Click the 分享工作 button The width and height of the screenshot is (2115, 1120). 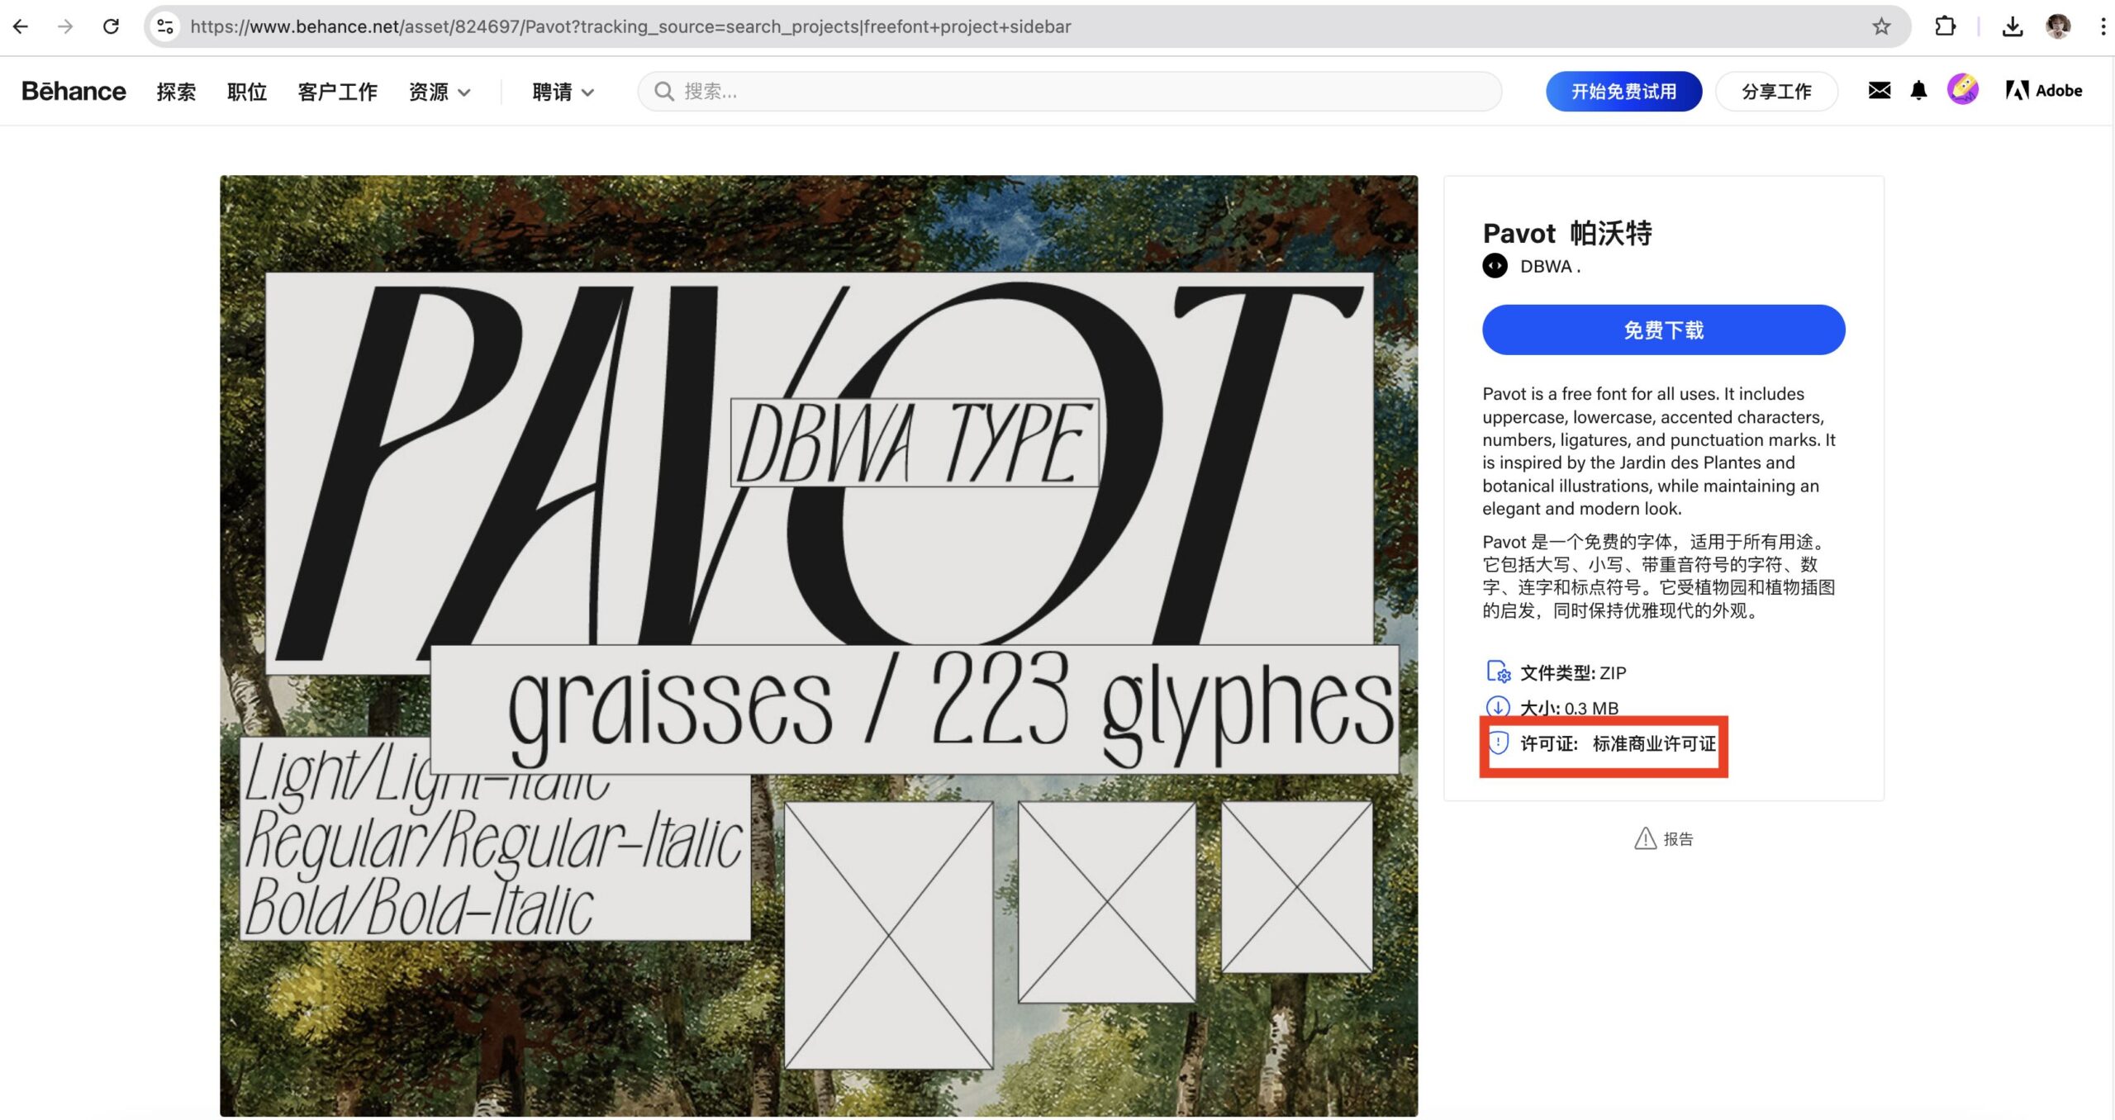click(x=1776, y=91)
